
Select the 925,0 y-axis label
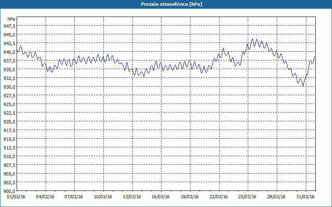coord(9,104)
